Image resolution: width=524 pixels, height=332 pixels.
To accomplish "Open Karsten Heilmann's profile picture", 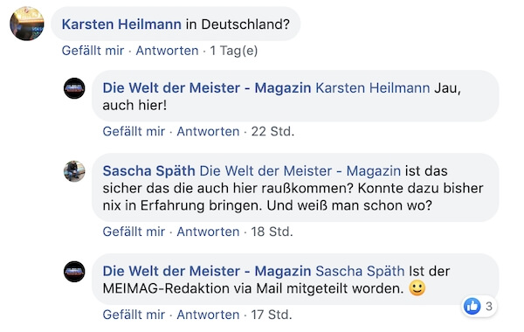I will coord(27,24).
